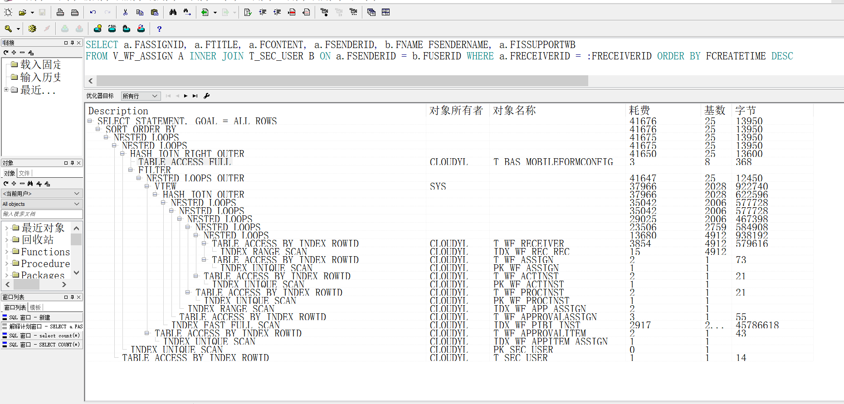Click the Execute gear icon

[x=32, y=29]
